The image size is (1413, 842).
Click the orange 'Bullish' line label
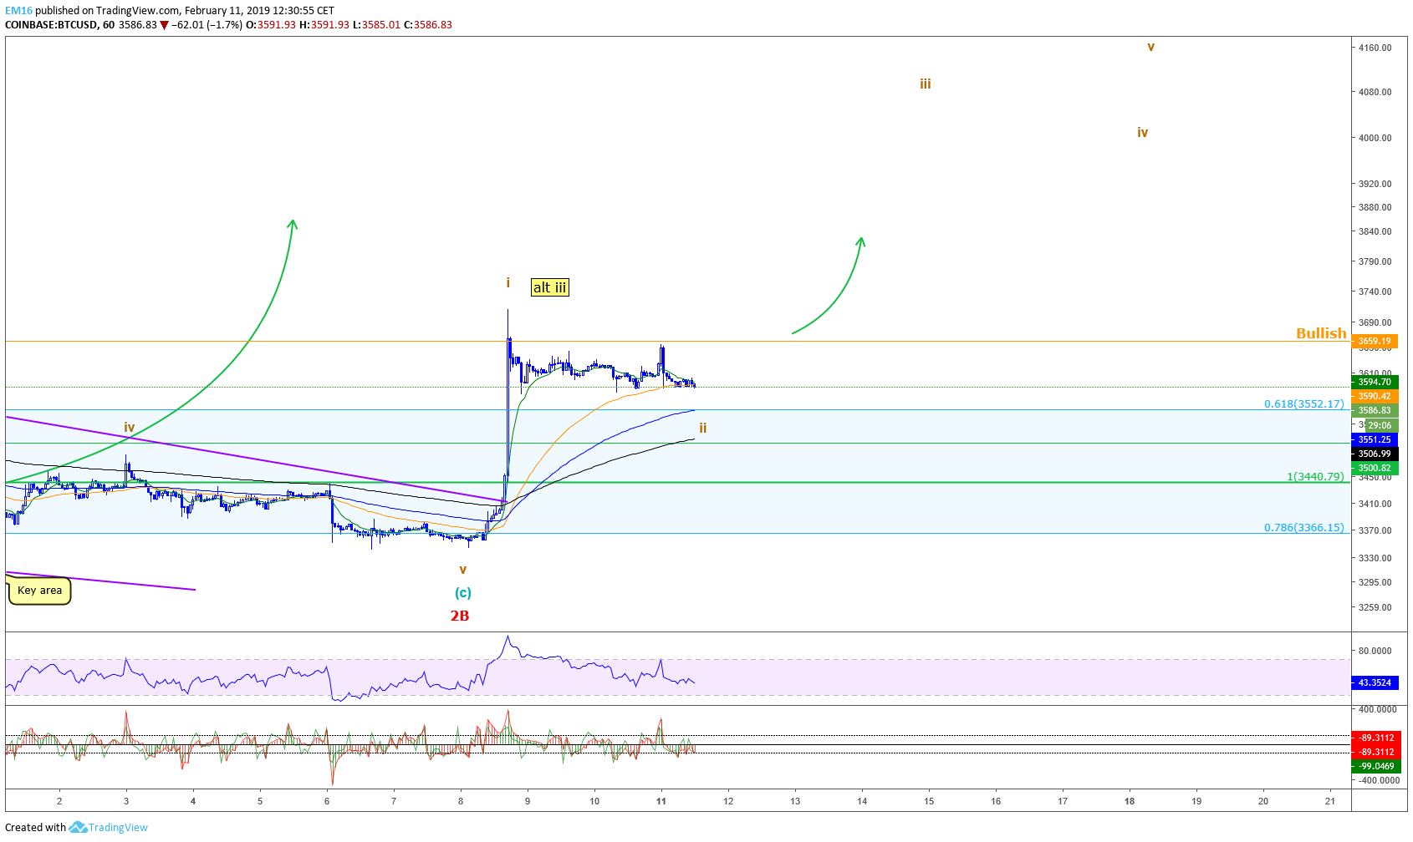tap(1321, 332)
